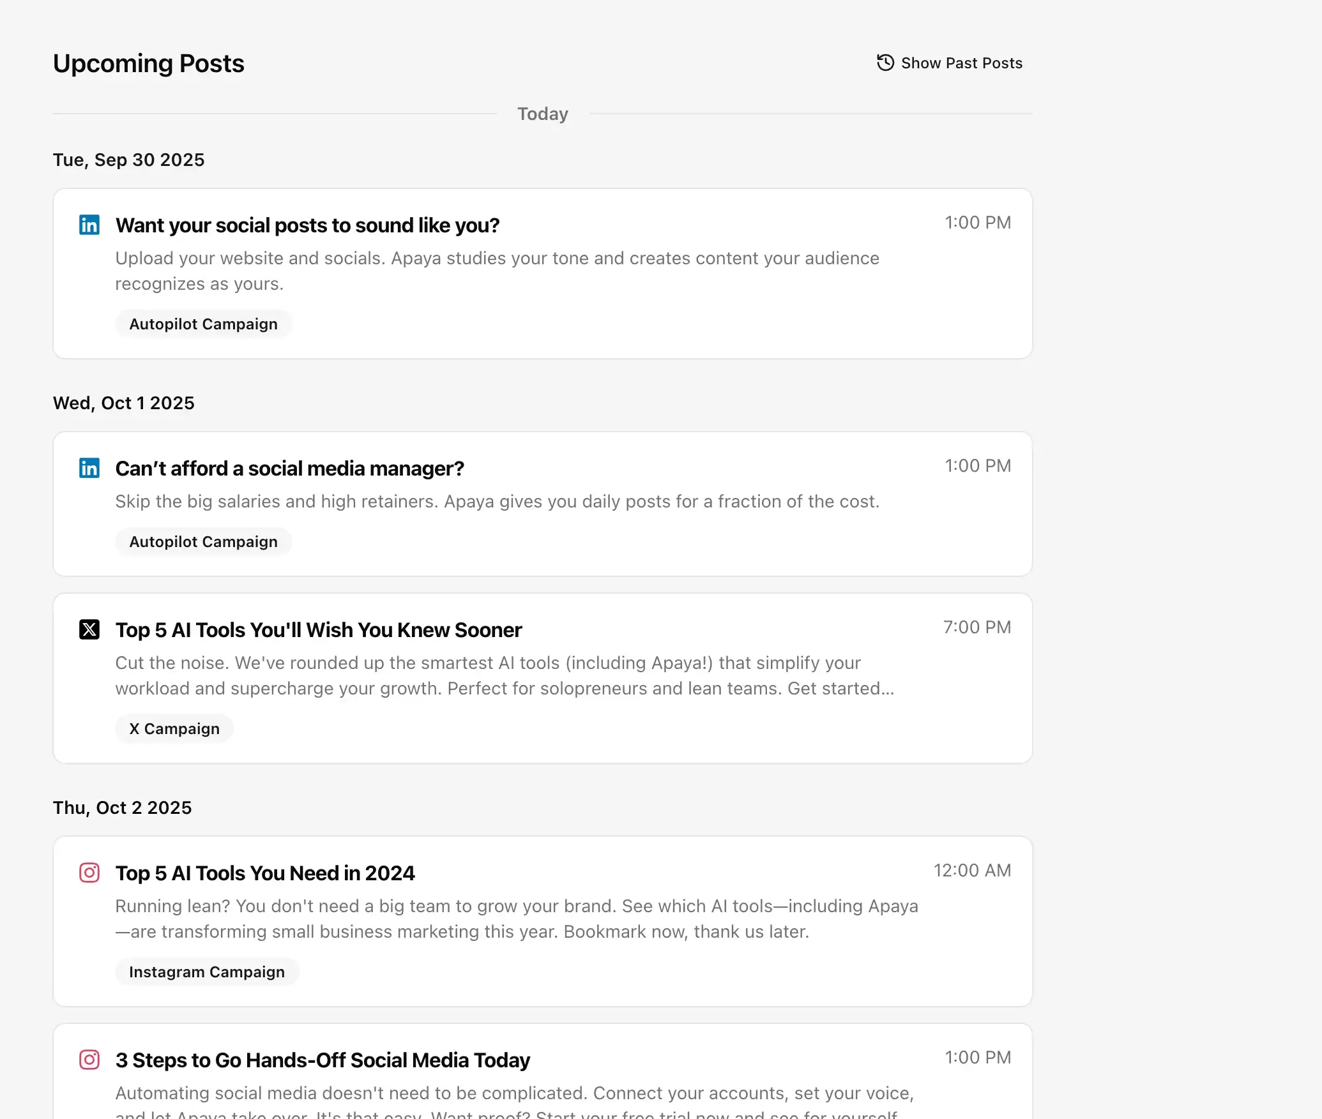Click the 12:00 AM time on the Instagram post

click(971, 870)
